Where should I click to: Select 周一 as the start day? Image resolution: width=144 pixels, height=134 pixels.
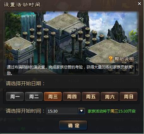click(x=15, y=96)
